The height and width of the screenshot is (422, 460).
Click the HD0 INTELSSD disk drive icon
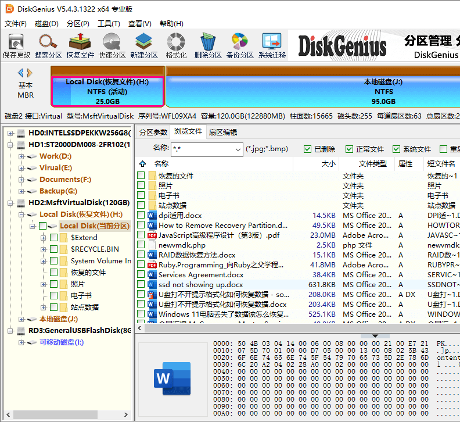point(21,133)
